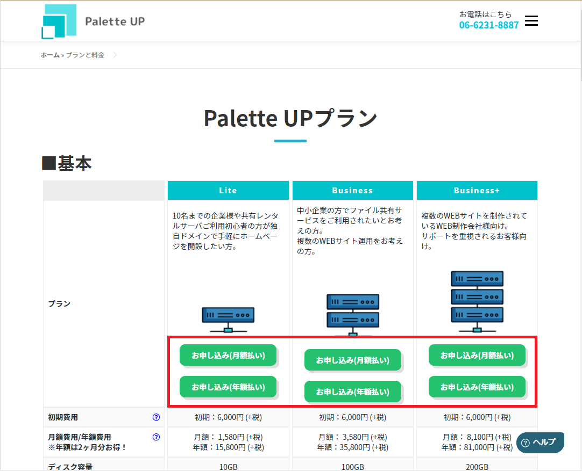
Task: Click Business+ description text 複数のWEBサイトを制作
Action: (474, 231)
